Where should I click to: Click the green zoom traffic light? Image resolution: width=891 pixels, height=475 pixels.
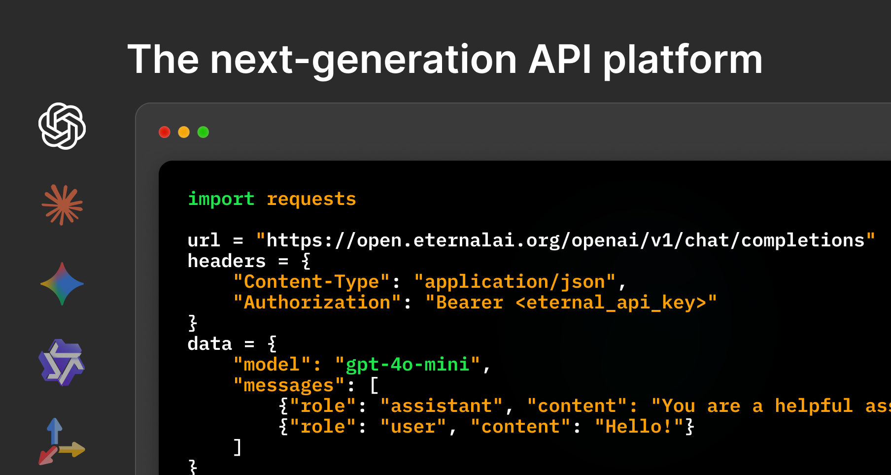pos(203,132)
